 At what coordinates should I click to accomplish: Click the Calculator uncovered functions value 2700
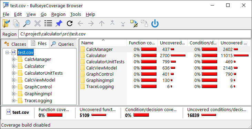click(x=165, y=55)
